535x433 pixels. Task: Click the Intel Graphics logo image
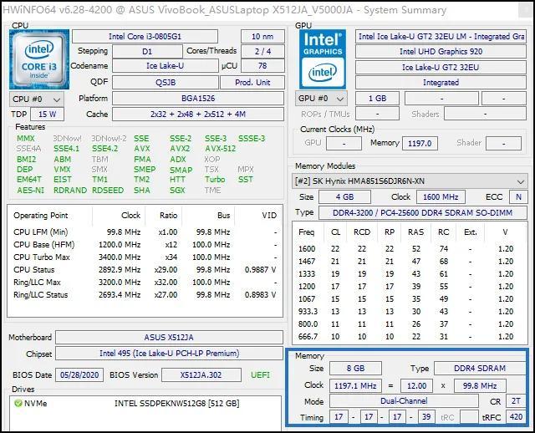tap(323, 59)
